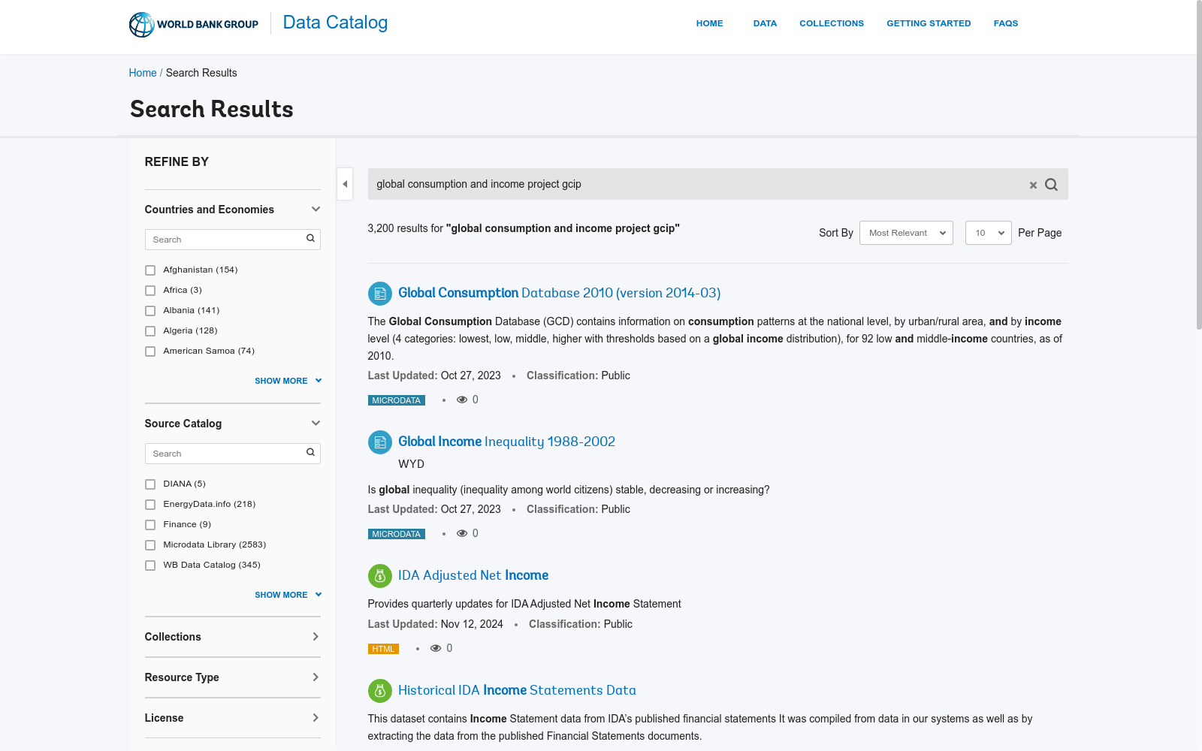Check the Africa (3) filter

[x=150, y=291]
